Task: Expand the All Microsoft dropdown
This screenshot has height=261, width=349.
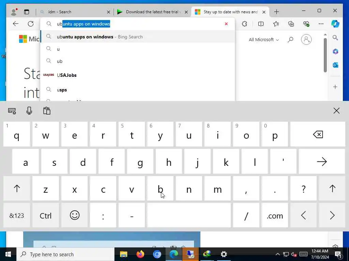Action: pyautogui.click(x=264, y=40)
